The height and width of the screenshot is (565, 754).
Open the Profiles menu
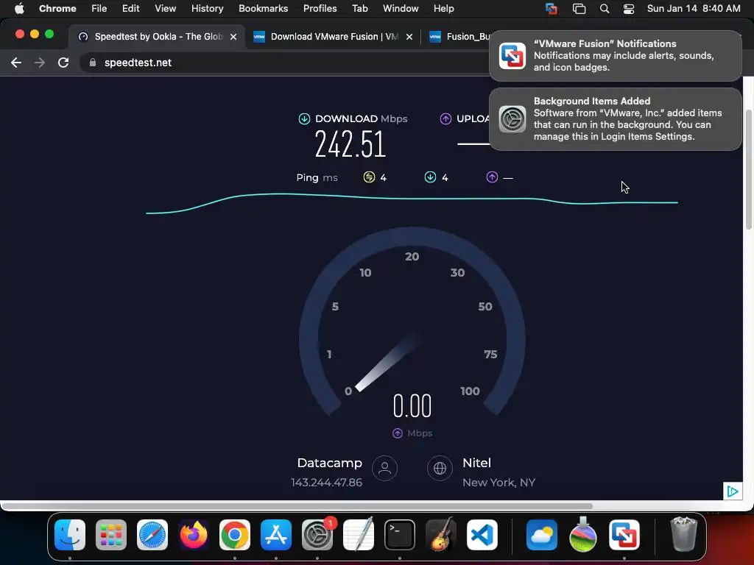[x=320, y=9]
